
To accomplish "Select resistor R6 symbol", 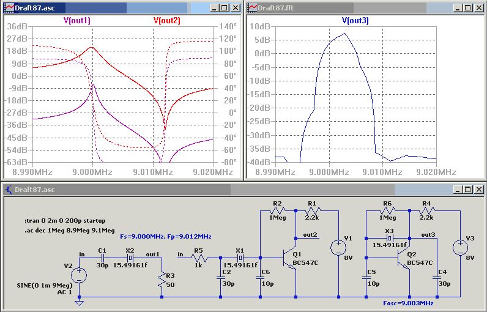I will (387, 211).
